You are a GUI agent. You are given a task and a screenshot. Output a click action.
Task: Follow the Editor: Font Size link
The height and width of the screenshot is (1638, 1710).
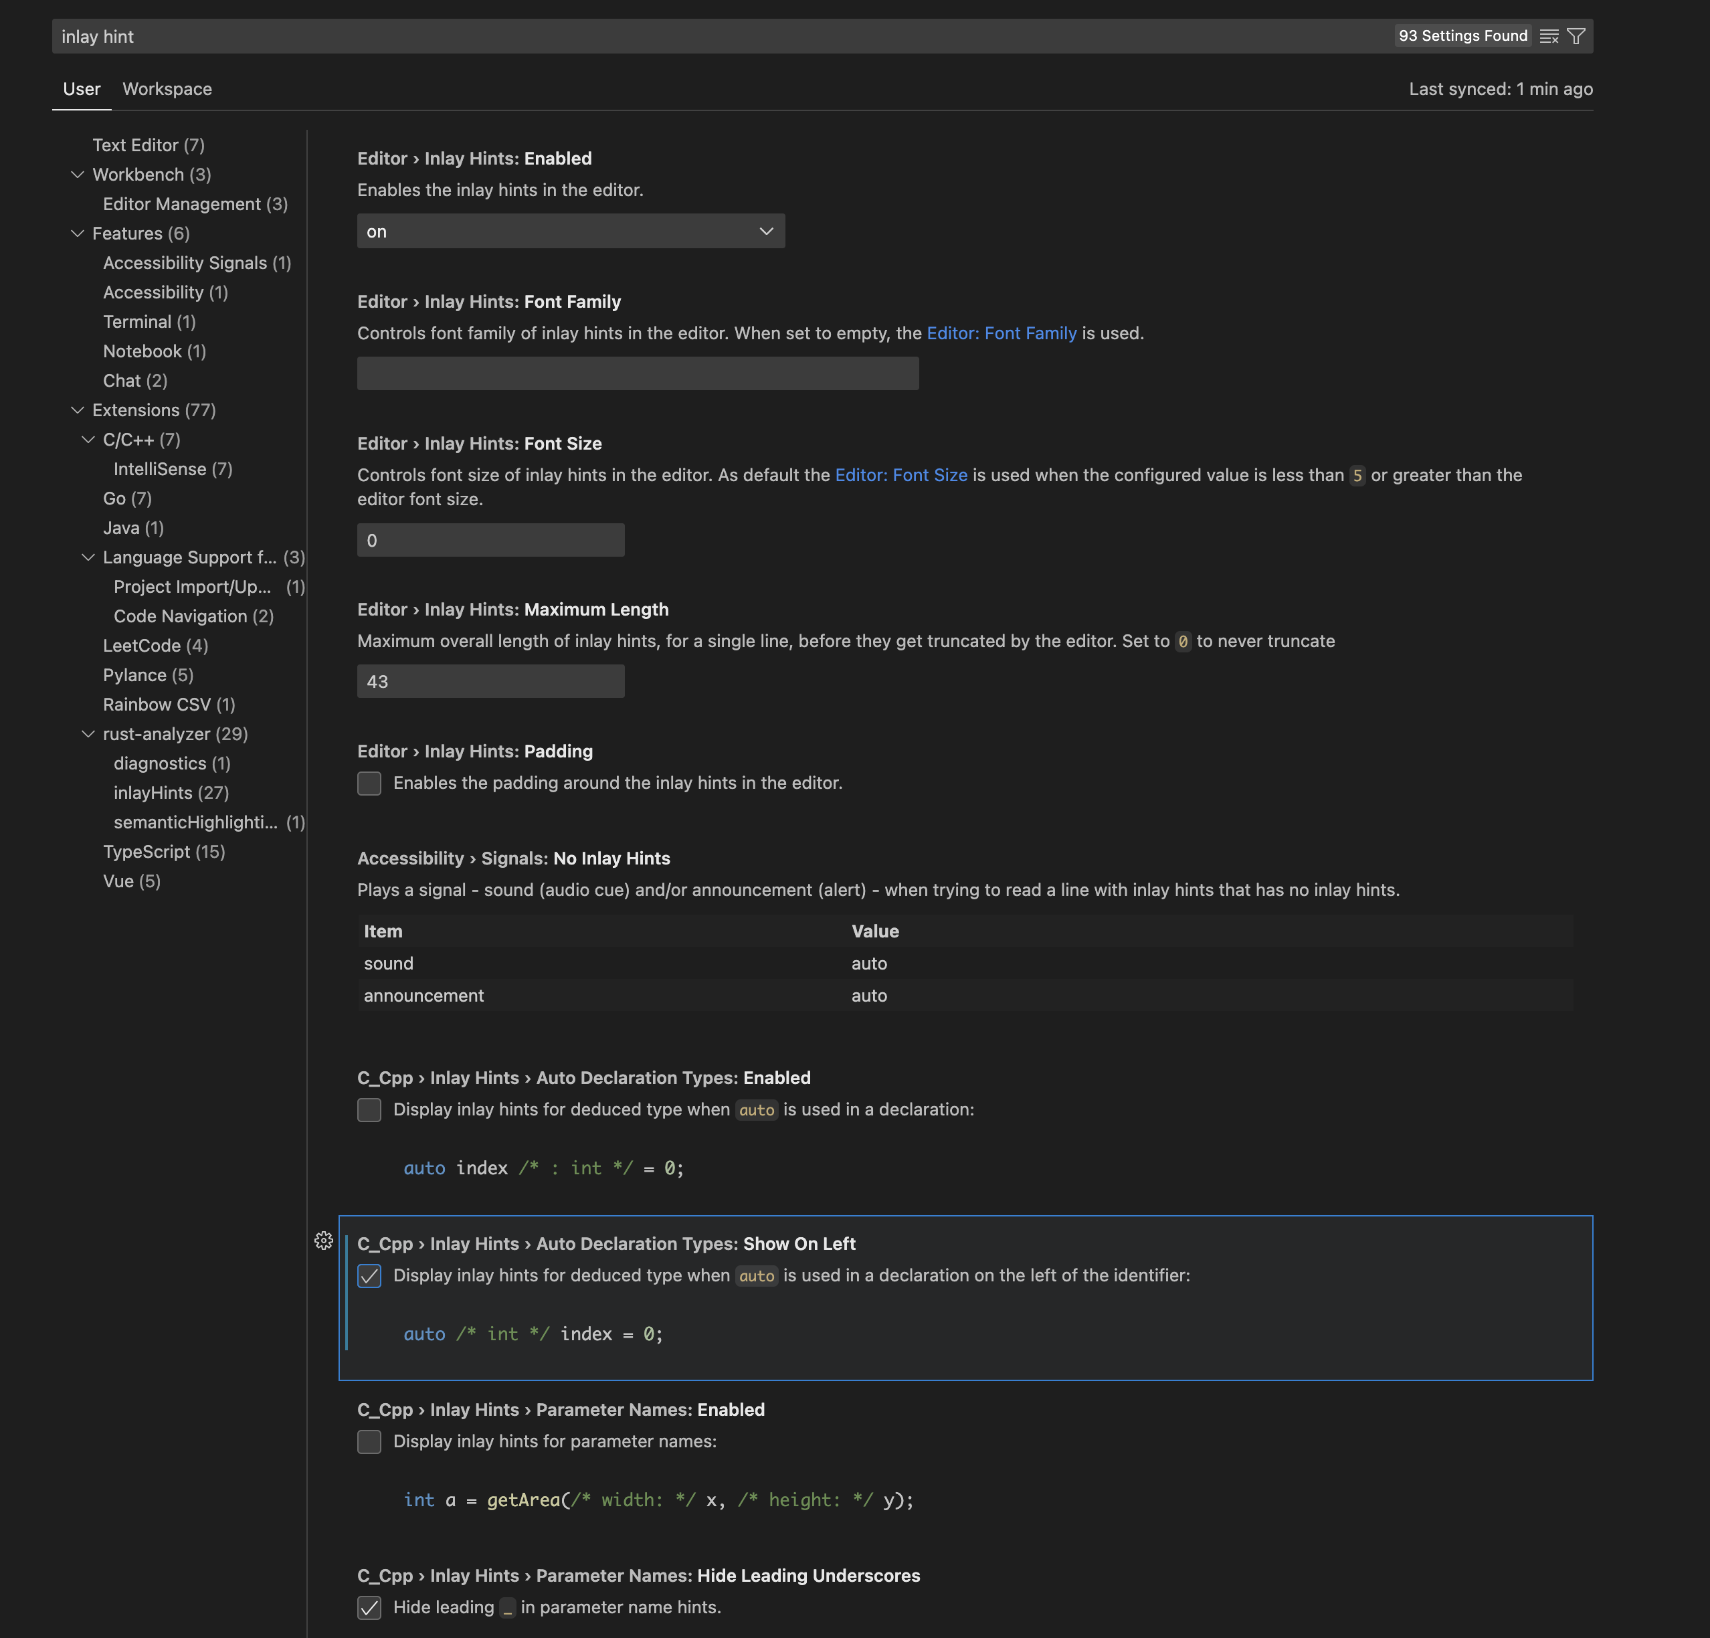pyautogui.click(x=900, y=474)
